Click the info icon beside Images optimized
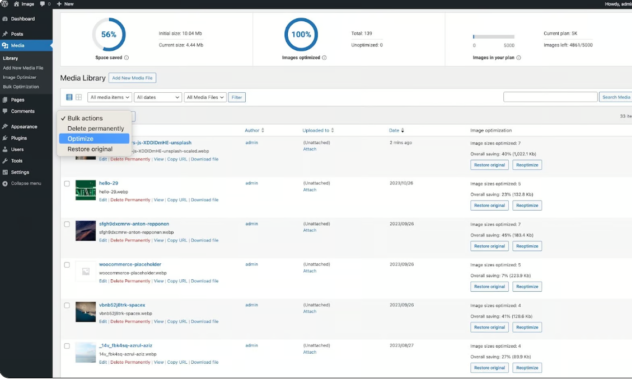 pyautogui.click(x=325, y=58)
